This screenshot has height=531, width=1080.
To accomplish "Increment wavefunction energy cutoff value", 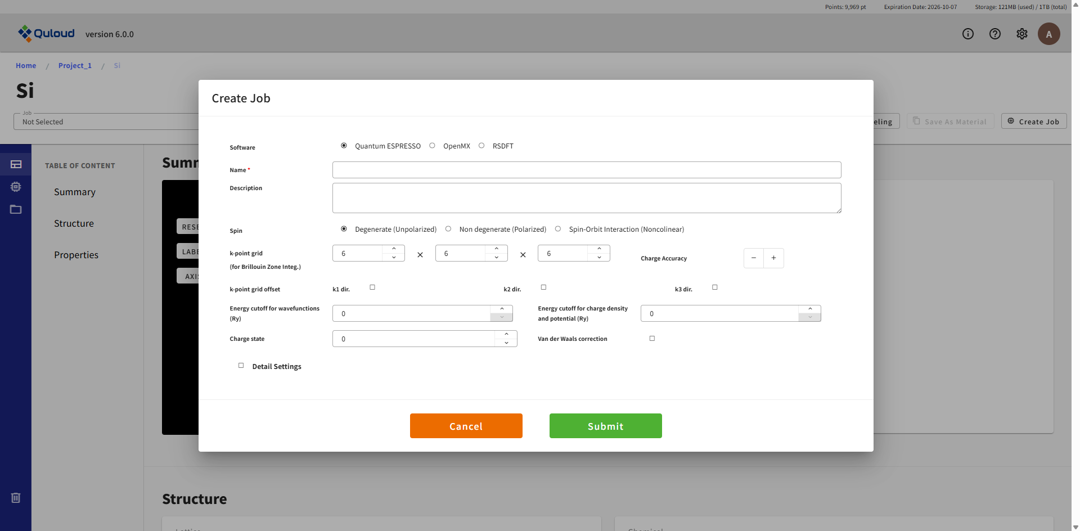I will point(502,309).
